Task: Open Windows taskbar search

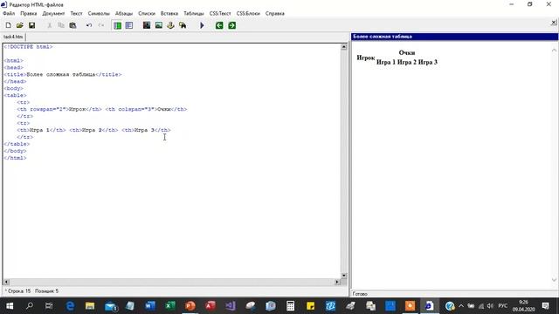Action: click(30, 306)
